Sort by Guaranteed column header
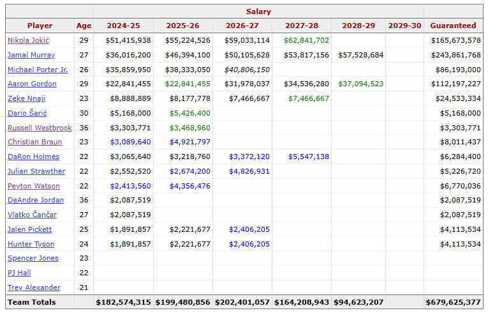The height and width of the screenshot is (313, 488). tap(453, 26)
